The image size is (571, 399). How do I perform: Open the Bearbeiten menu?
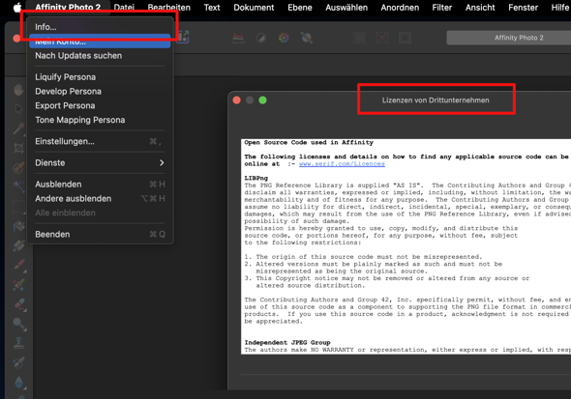(x=169, y=8)
